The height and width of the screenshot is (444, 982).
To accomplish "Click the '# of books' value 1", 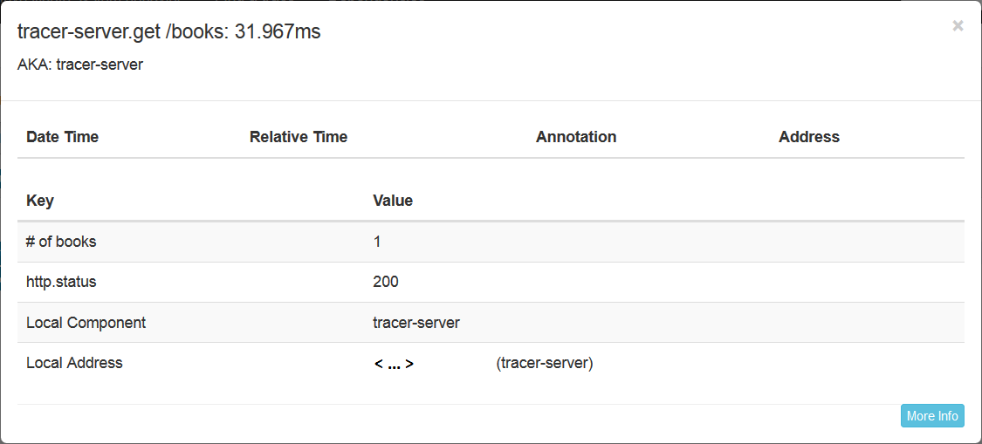I will pyautogui.click(x=377, y=242).
